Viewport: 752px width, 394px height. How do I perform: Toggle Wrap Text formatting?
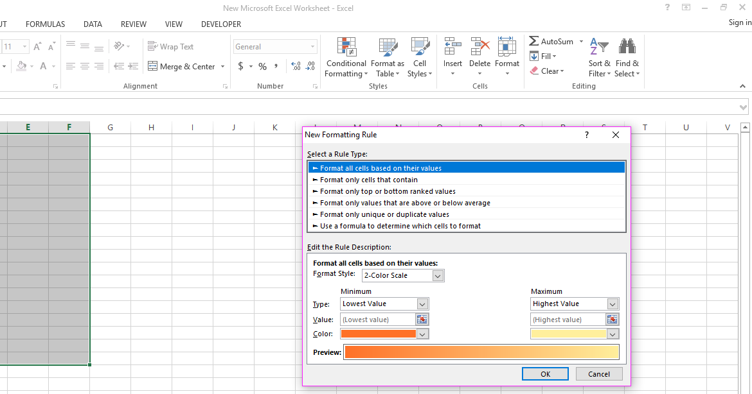click(171, 46)
